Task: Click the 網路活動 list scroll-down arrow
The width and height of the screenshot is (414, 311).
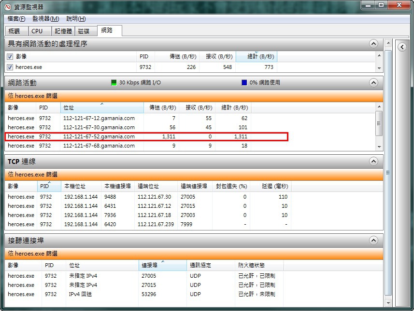Action: pyautogui.click(x=379, y=147)
